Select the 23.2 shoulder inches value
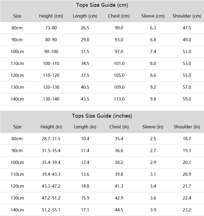 click(x=187, y=210)
